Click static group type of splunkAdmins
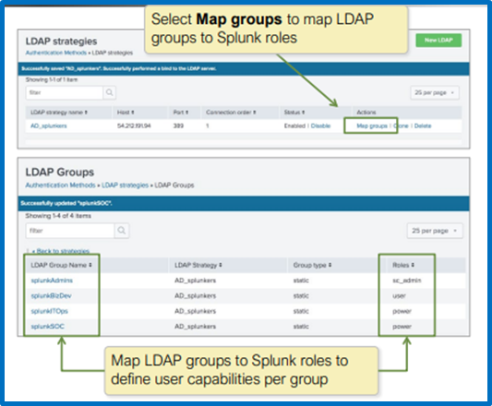492x406 pixels. click(301, 281)
